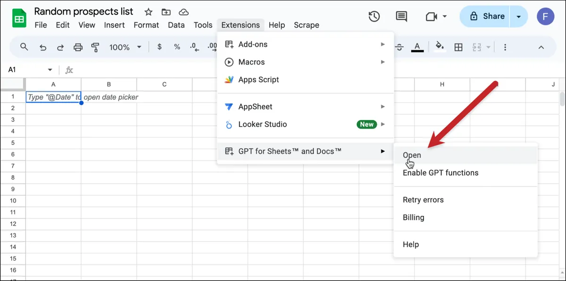Select Apps Script from Extensions menu
566x281 pixels.
(x=305, y=80)
